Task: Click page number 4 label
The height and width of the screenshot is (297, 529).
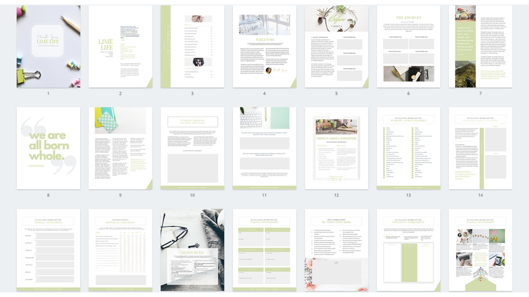Action: click(x=264, y=93)
